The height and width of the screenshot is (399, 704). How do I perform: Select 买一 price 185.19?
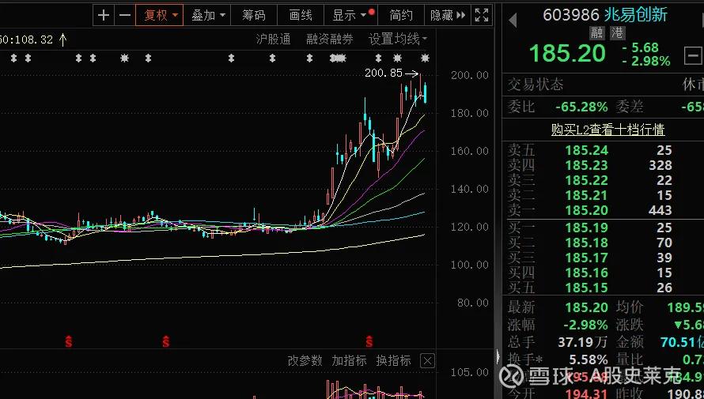[x=586, y=228]
